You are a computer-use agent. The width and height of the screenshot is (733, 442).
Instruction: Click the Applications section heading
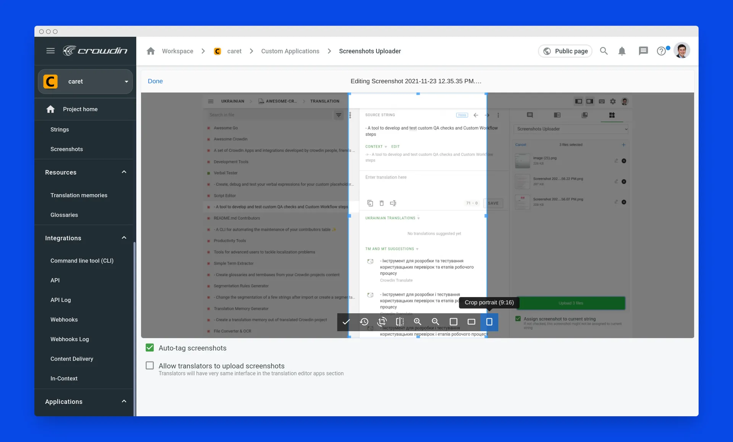point(64,402)
